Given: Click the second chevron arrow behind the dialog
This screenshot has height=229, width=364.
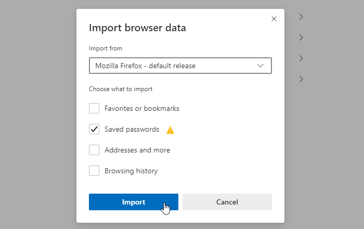Looking at the screenshot, I should click(301, 37).
